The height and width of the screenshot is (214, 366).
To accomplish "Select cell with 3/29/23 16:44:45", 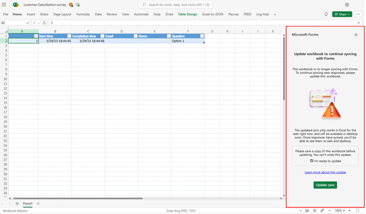I will [x=55, y=41].
